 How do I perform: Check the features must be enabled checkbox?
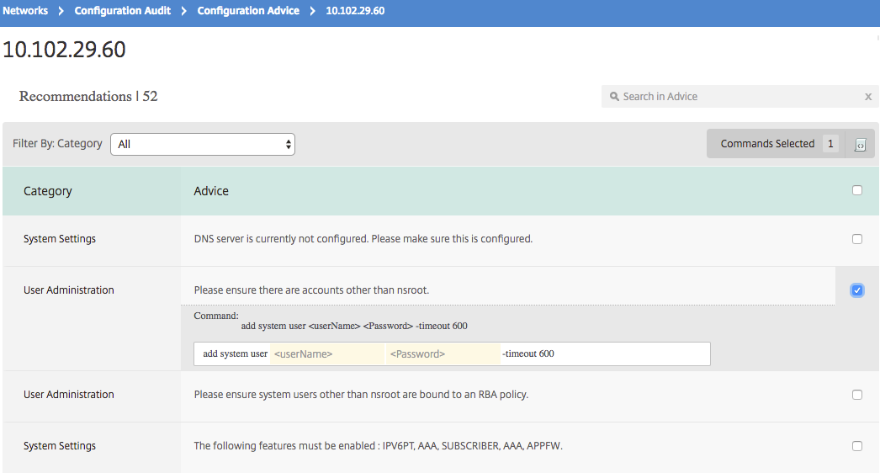coord(857,446)
